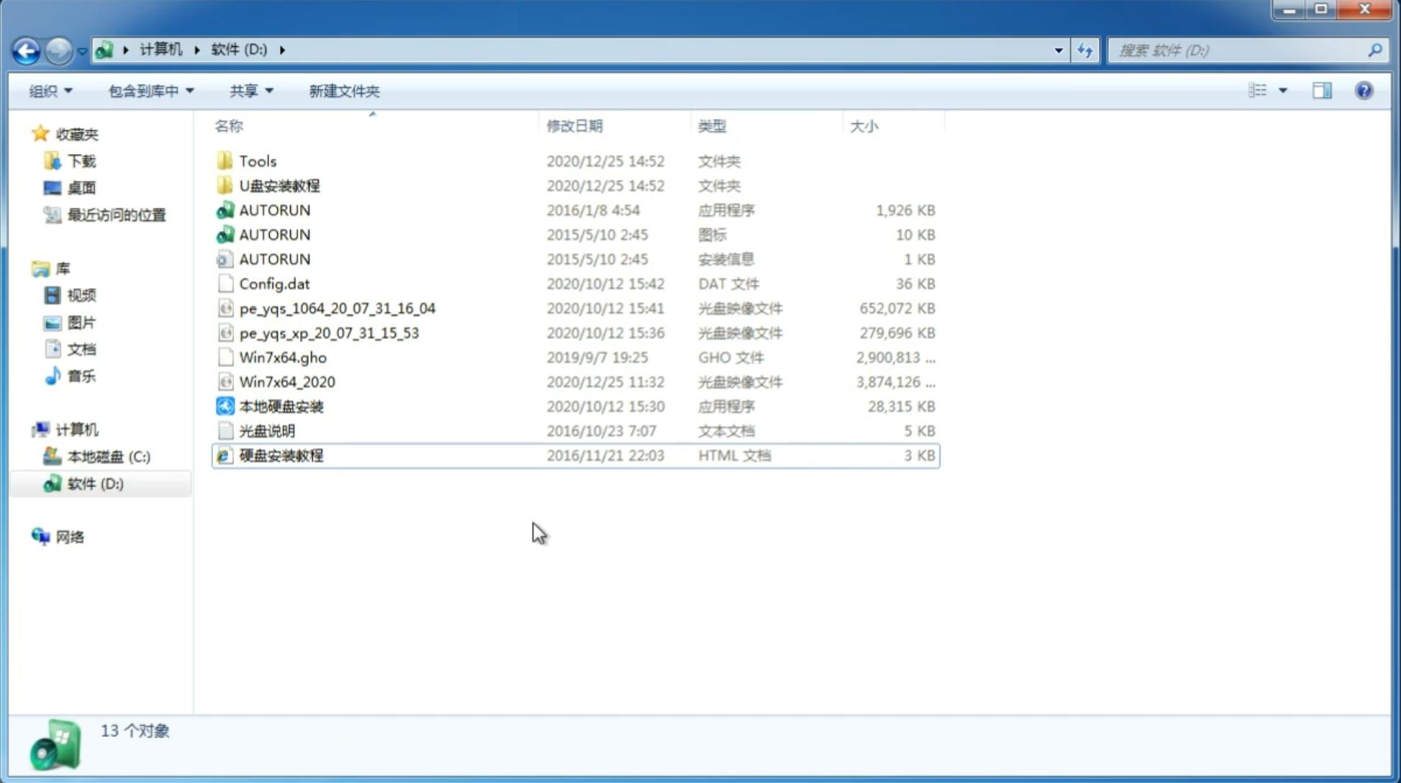Open Win7x64_2020 disc image file
The width and height of the screenshot is (1401, 783).
click(286, 382)
